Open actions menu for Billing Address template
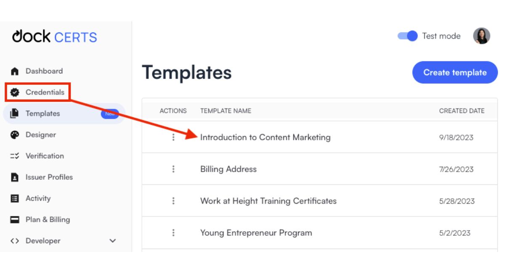The image size is (505, 273). (173, 169)
